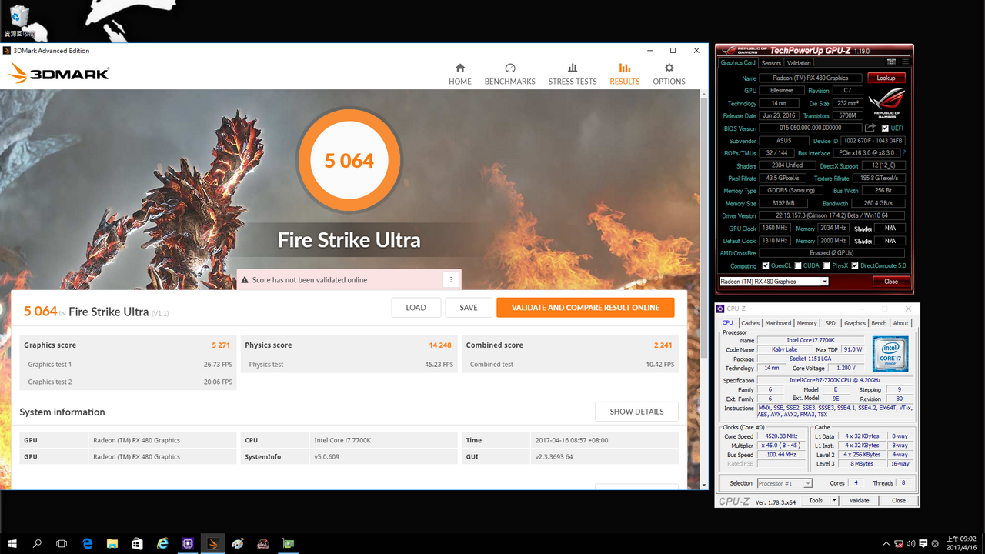Open the HOME section in 3DMark

[460, 74]
